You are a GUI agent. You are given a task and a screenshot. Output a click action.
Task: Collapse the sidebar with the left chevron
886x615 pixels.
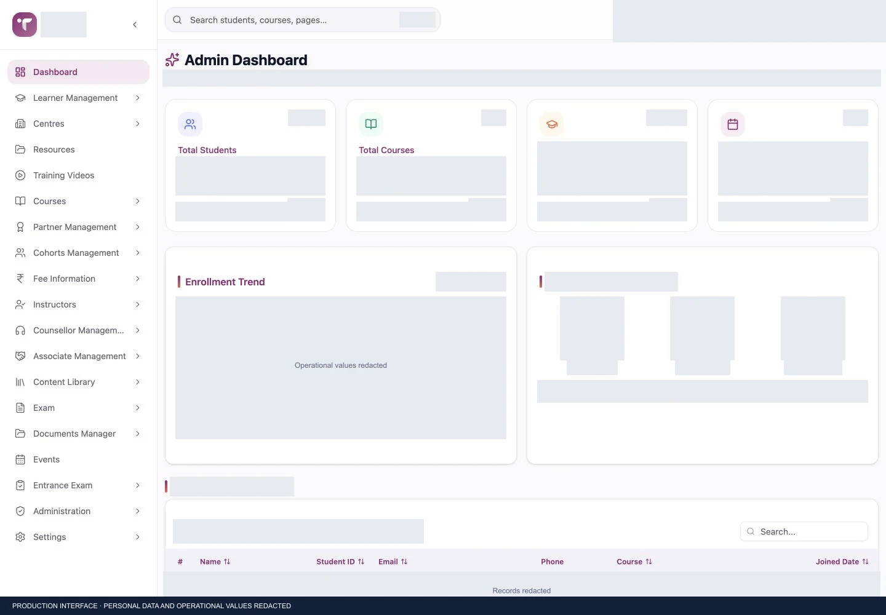click(x=135, y=25)
